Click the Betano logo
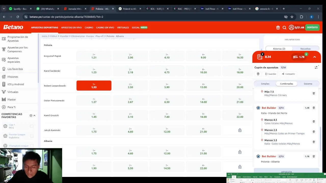This screenshot has width=326, height=183. 13,27
